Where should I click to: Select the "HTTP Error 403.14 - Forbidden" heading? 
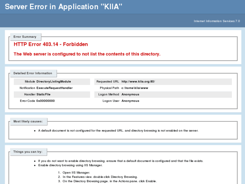pyautogui.click(x=51, y=44)
